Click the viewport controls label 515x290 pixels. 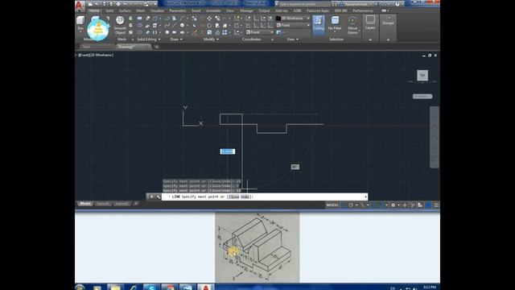tap(95, 55)
